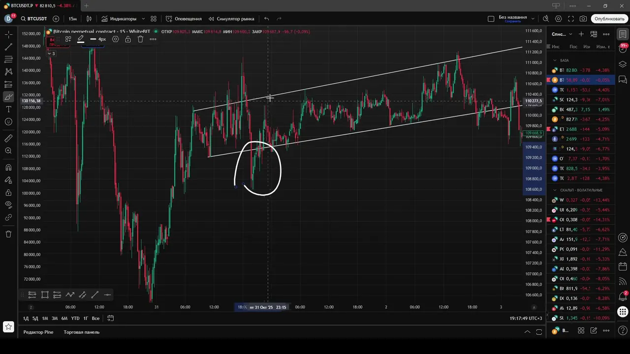Image resolution: width=630 pixels, height=354 pixels.
Task: Open selected drawing settings hexagon
Action: point(115,39)
